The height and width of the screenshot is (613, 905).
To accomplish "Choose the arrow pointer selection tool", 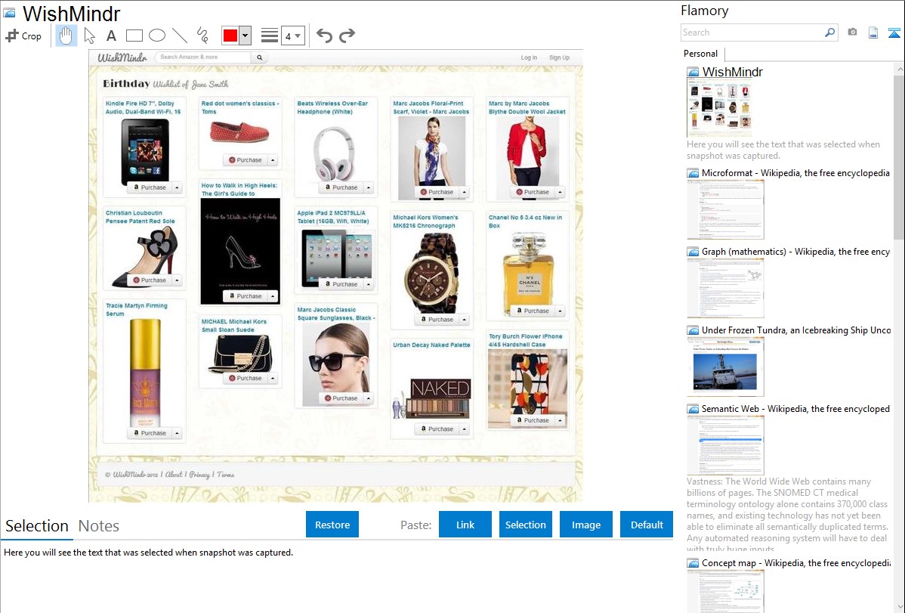I will tap(89, 36).
